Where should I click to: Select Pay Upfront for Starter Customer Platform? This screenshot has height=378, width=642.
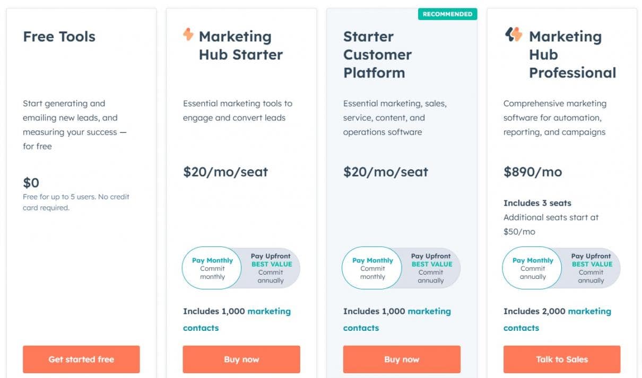click(431, 268)
